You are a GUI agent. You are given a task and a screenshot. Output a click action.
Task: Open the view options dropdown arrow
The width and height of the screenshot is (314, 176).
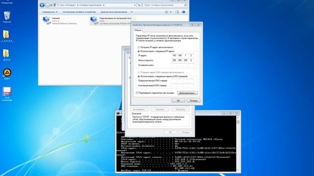coord(171,12)
